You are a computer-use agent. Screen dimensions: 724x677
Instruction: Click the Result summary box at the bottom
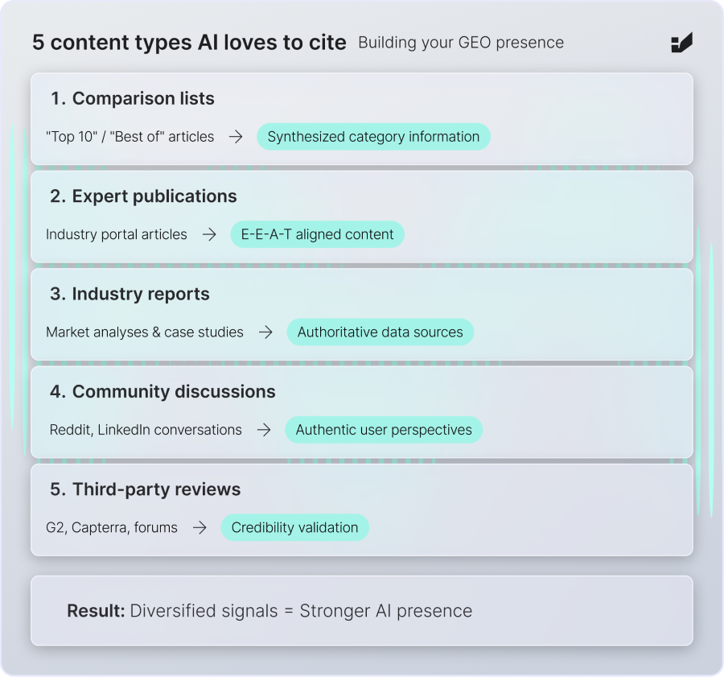pyautogui.click(x=361, y=611)
